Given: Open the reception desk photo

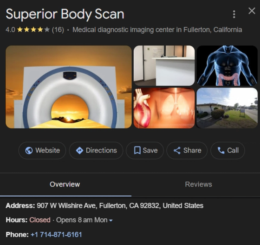Looking at the screenshot, I should [164, 66].
